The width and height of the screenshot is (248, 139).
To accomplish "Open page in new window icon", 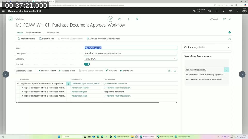I will pos(224,19).
